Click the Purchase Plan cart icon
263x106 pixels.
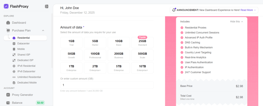pos(8,30)
